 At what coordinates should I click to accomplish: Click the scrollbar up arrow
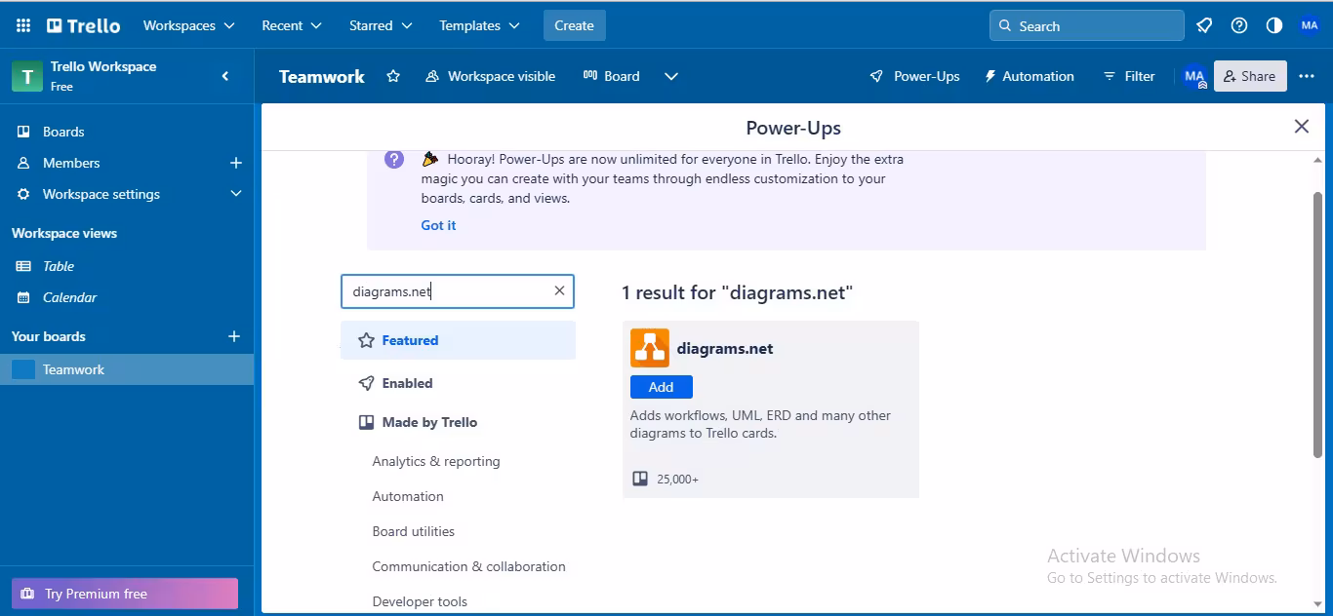coord(1318,160)
